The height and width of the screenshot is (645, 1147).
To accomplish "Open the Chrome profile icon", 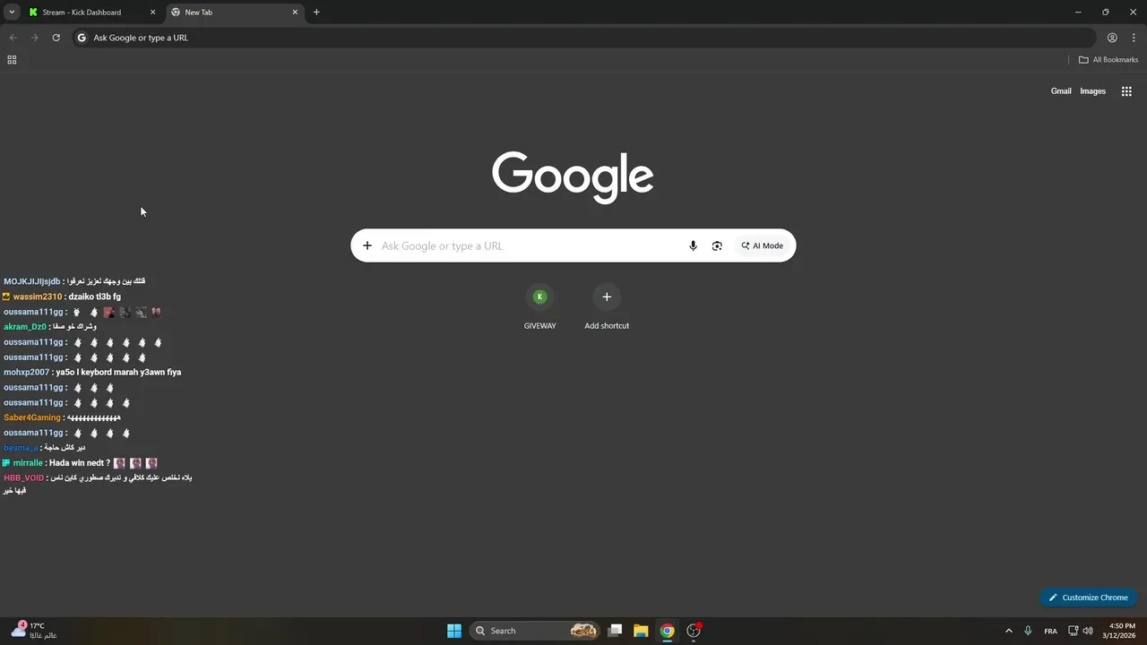I will 1112,38.
